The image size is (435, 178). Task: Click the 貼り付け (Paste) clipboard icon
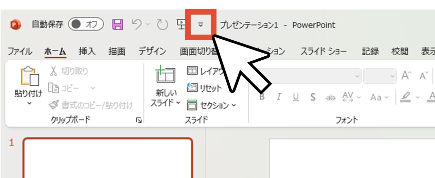click(30, 76)
